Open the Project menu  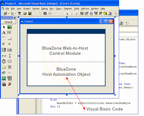click(x=27, y=9)
